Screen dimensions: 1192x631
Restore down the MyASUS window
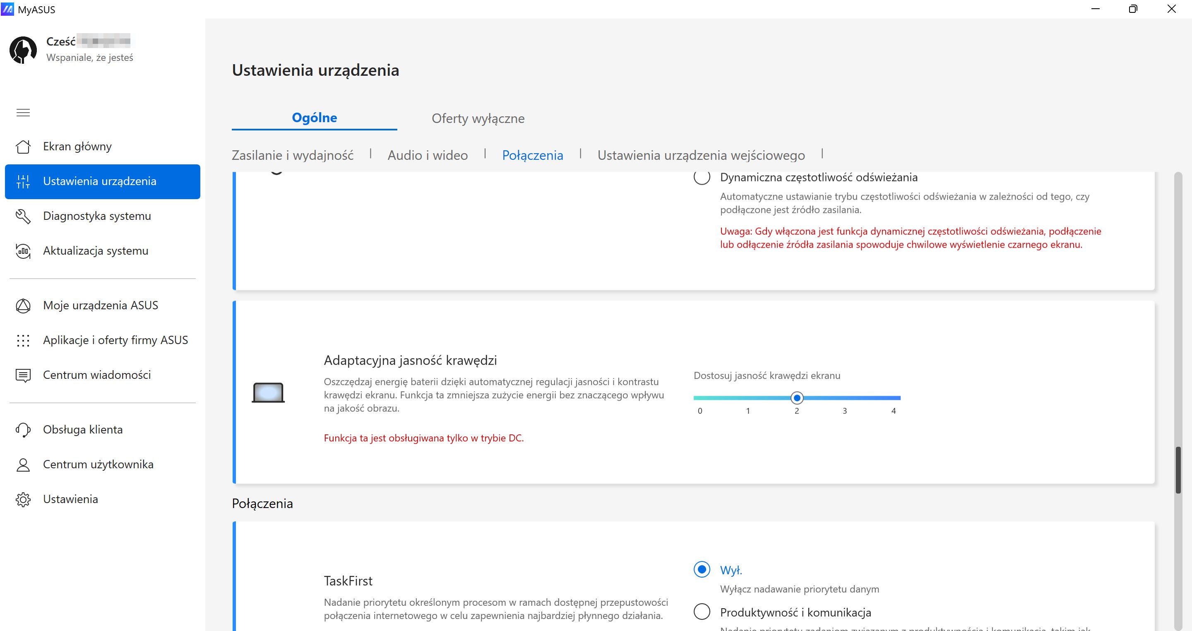coord(1133,9)
